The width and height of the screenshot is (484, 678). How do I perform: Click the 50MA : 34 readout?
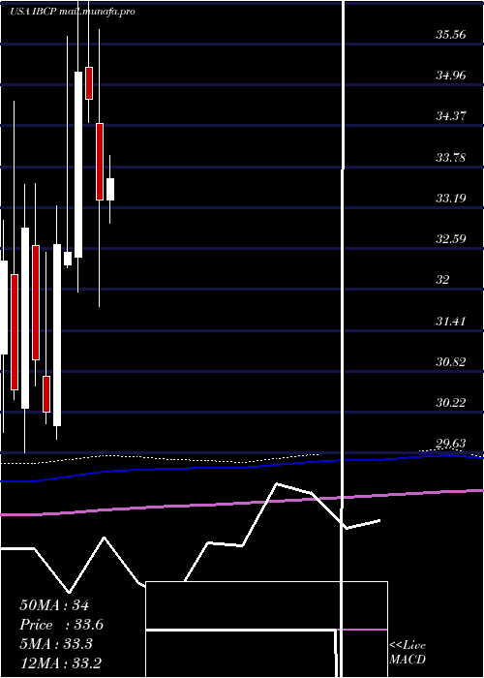pos(54,605)
